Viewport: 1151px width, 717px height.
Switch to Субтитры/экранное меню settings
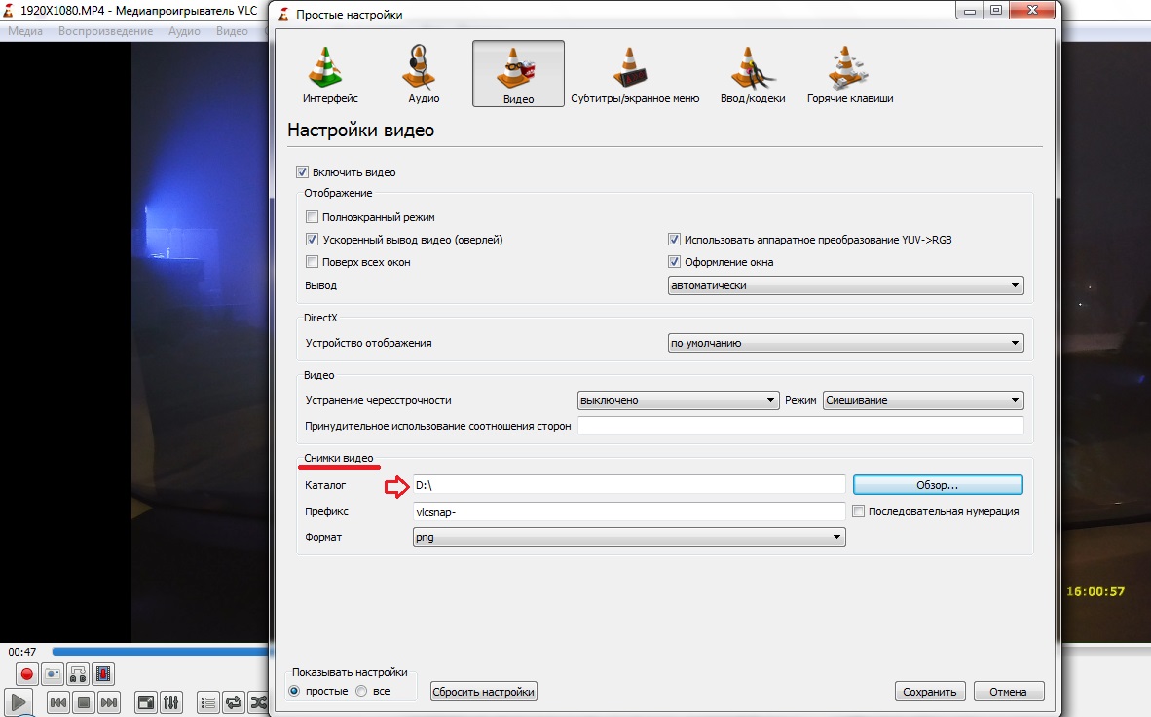634,74
